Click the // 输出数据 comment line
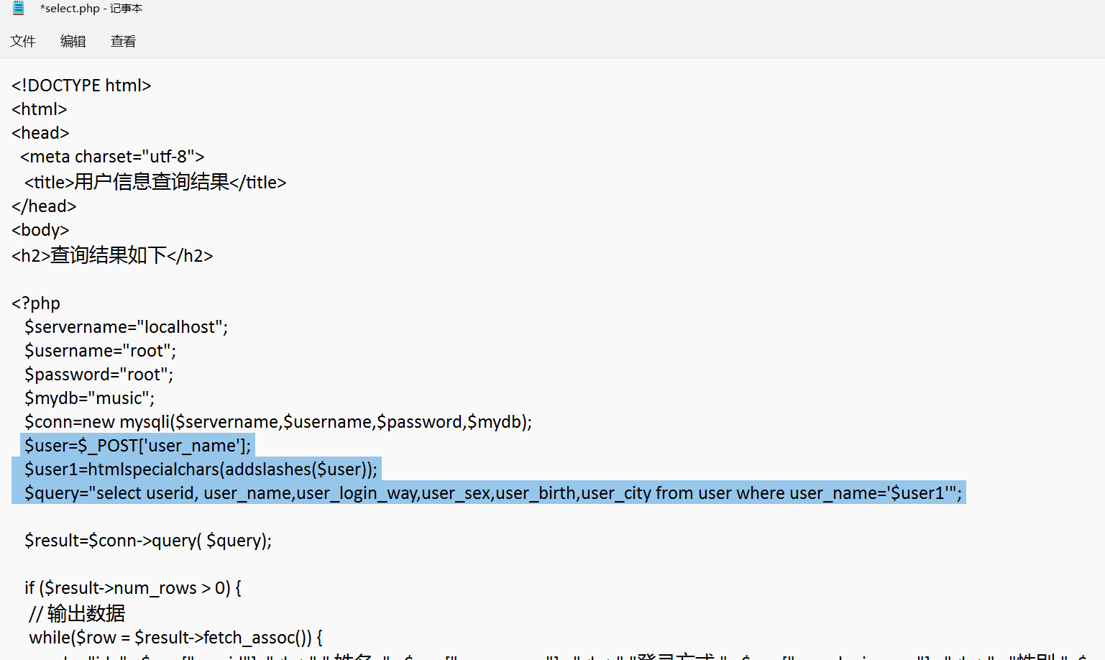This screenshot has width=1105, height=660. point(77,613)
